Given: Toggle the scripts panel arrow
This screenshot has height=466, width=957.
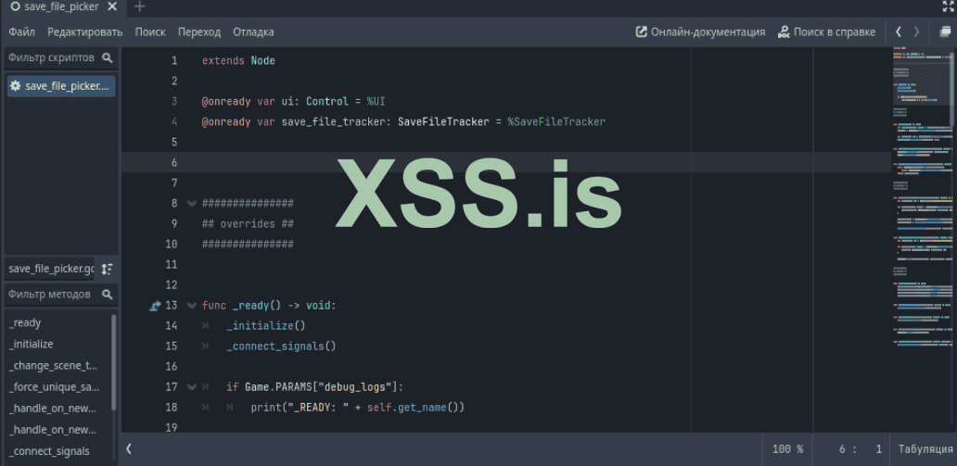Looking at the screenshot, I should [129, 449].
